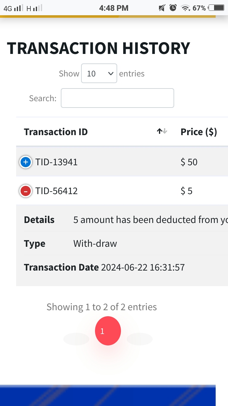This screenshot has height=406, width=228.
Task: Select page 1 pagination button
Action: tap(108, 331)
